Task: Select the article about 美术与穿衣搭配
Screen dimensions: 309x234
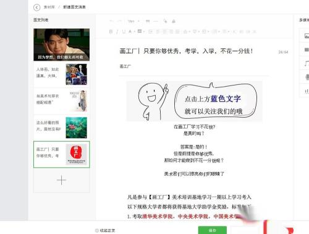Action: coord(62,101)
